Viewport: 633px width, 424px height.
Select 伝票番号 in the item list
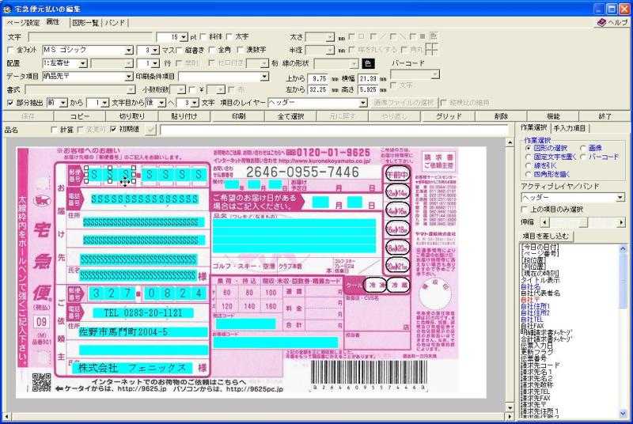click(x=534, y=358)
